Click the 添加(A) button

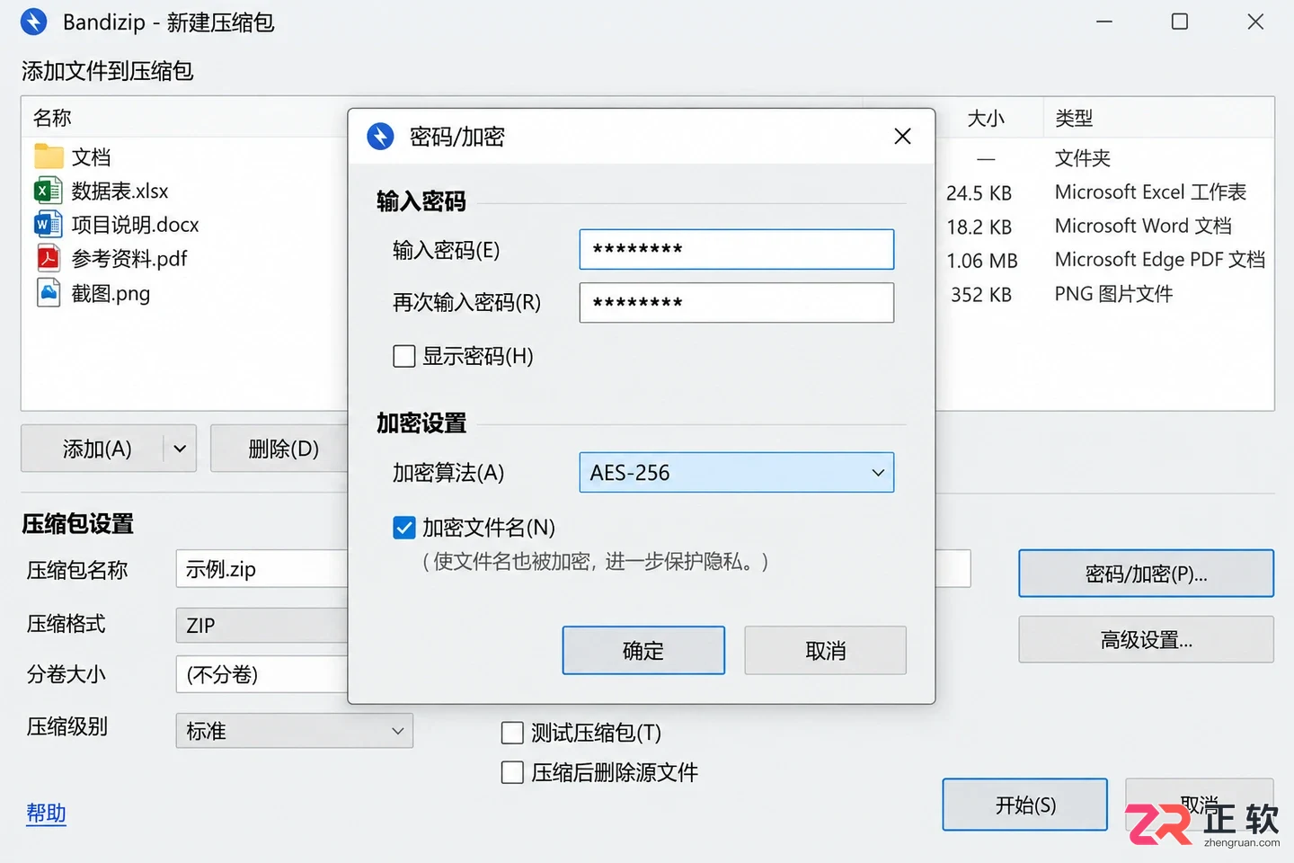tap(93, 449)
